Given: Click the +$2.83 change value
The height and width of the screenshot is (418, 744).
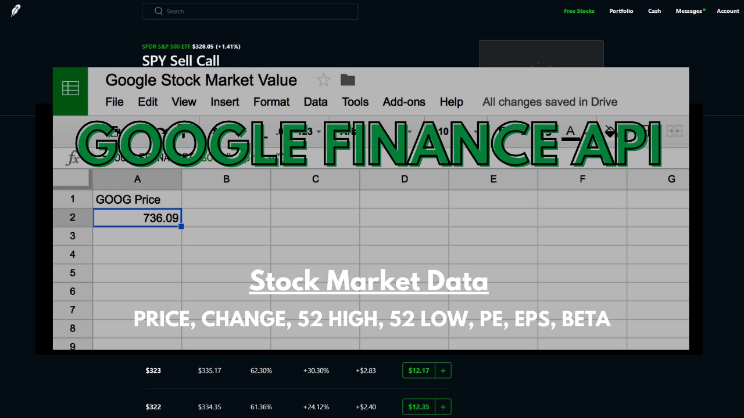Looking at the screenshot, I should pyautogui.click(x=366, y=370).
